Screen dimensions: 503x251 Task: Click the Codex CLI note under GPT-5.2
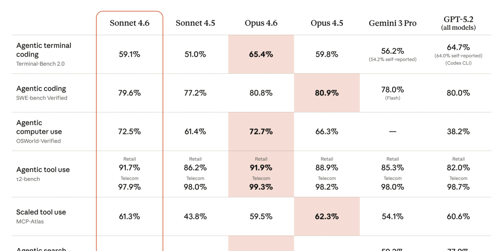point(458,63)
